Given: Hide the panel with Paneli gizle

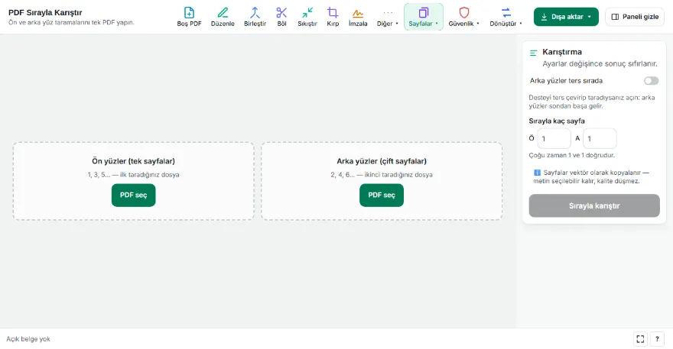Looking at the screenshot, I should 634,17.
